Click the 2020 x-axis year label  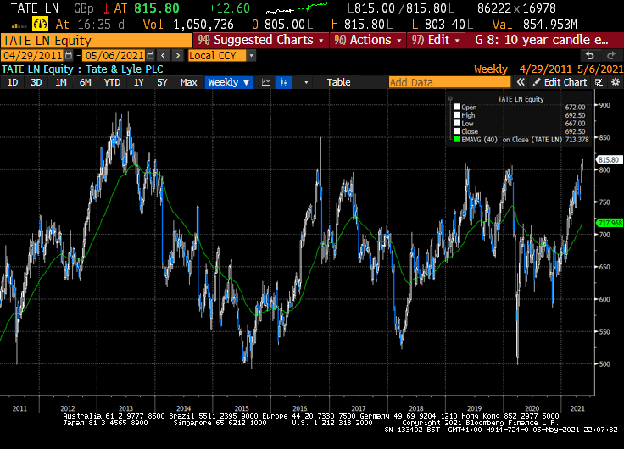pos(532,408)
